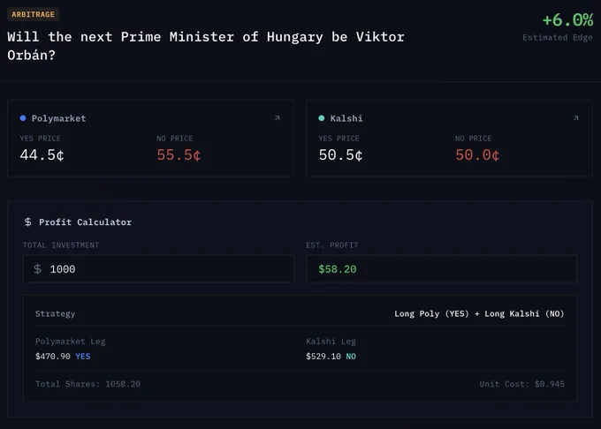Click the +6.0% Estimated Edge value
This screenshot has height=429, width=601.
click(x=567, y=20)
